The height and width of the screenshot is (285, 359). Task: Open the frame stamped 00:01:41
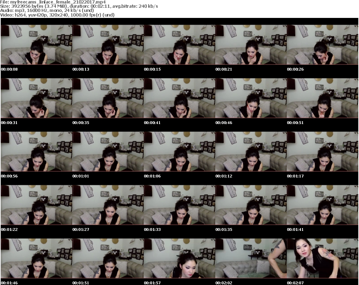coord(323,205)
